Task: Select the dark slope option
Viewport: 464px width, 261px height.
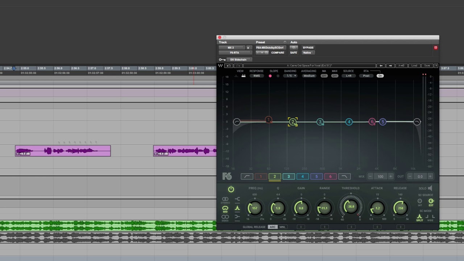Action: coord(278,76)
